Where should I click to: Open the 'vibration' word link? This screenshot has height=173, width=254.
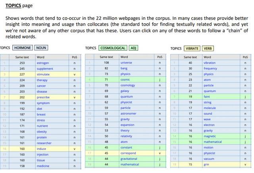pyautogui.click(x=210, y=63)
